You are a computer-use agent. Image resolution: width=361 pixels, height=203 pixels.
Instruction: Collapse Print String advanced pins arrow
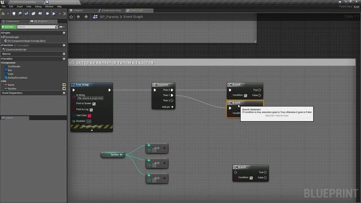pyautogui.click(x=91, y=130)
